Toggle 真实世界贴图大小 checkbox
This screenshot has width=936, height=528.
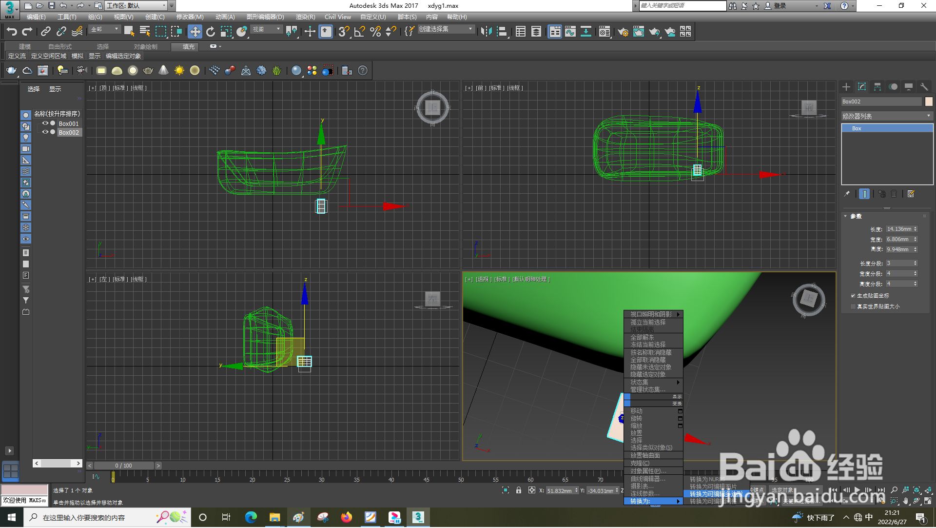[x=853, y=307]
